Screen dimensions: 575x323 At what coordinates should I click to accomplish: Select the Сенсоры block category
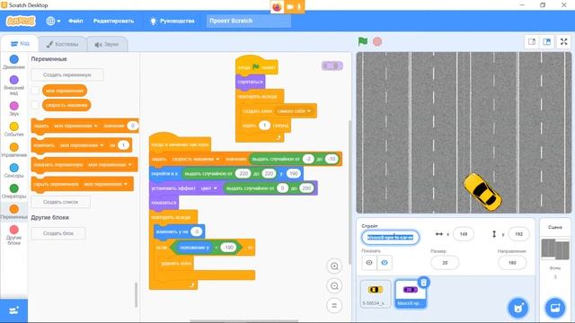point(14,170)
